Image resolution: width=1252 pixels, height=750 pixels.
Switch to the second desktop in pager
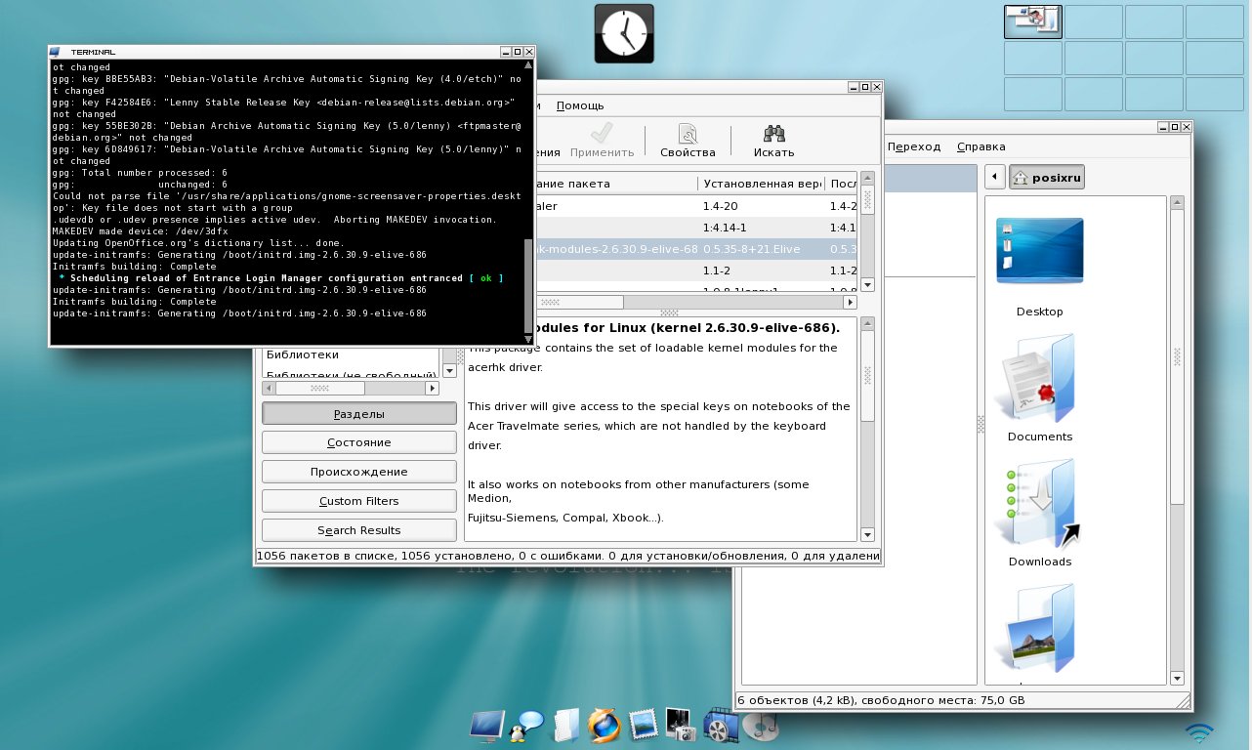coord(1093,21)
